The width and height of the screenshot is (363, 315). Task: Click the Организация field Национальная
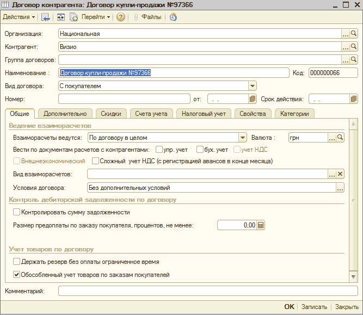pyautogui.click(x=200, y=34)
